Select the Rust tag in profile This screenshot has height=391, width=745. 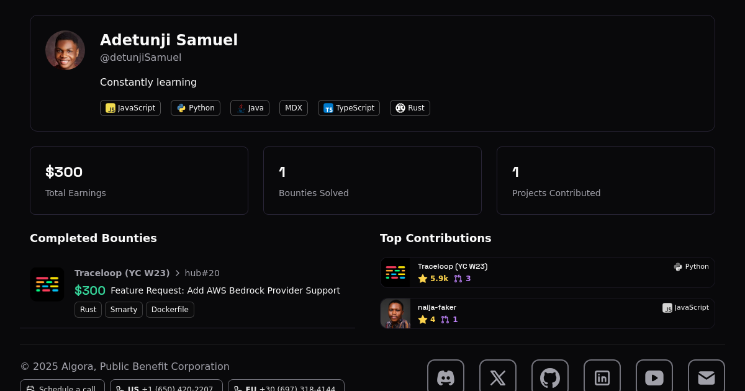[x=410, y=108]
